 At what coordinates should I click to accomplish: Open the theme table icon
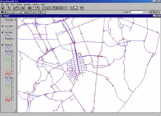[23, 8]
